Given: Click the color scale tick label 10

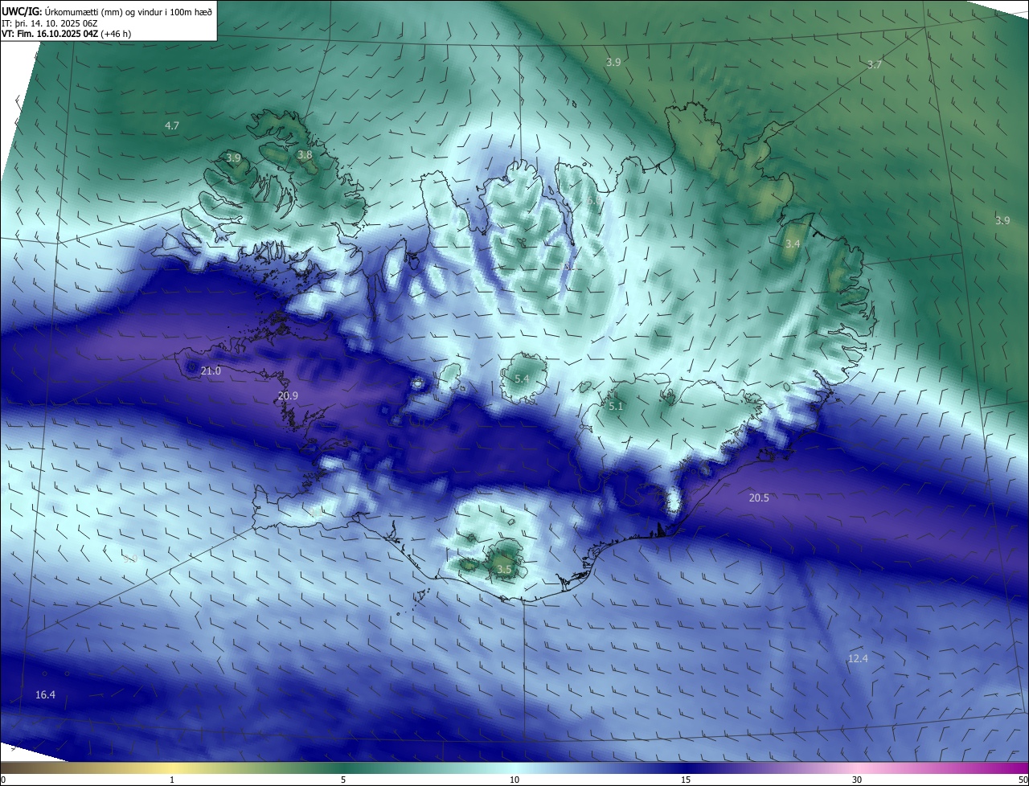Looking at the screenshot, I should (514, 780).
